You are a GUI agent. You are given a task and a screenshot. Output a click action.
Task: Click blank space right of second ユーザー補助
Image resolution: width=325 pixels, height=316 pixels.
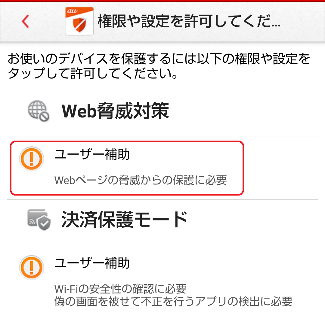point(224,263)
